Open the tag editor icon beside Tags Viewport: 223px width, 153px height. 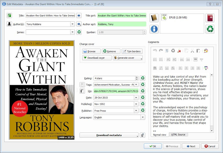click(x=82, y=85)
